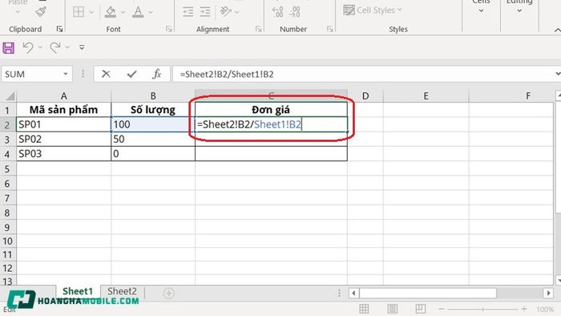561x316 pixels.
Task: Click cell containing SP02
Action: (63, 139)
